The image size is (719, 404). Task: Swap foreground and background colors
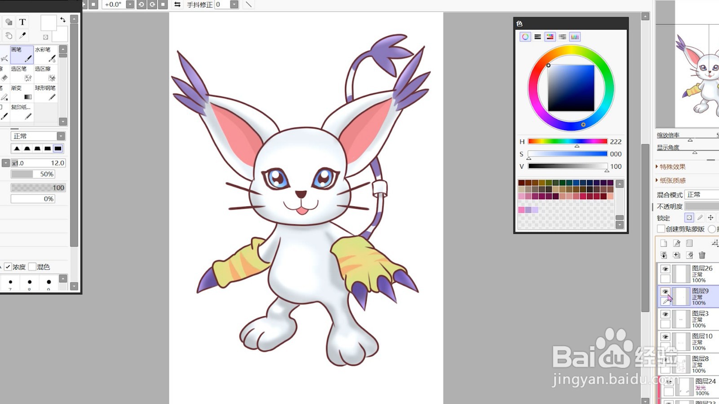63,20
